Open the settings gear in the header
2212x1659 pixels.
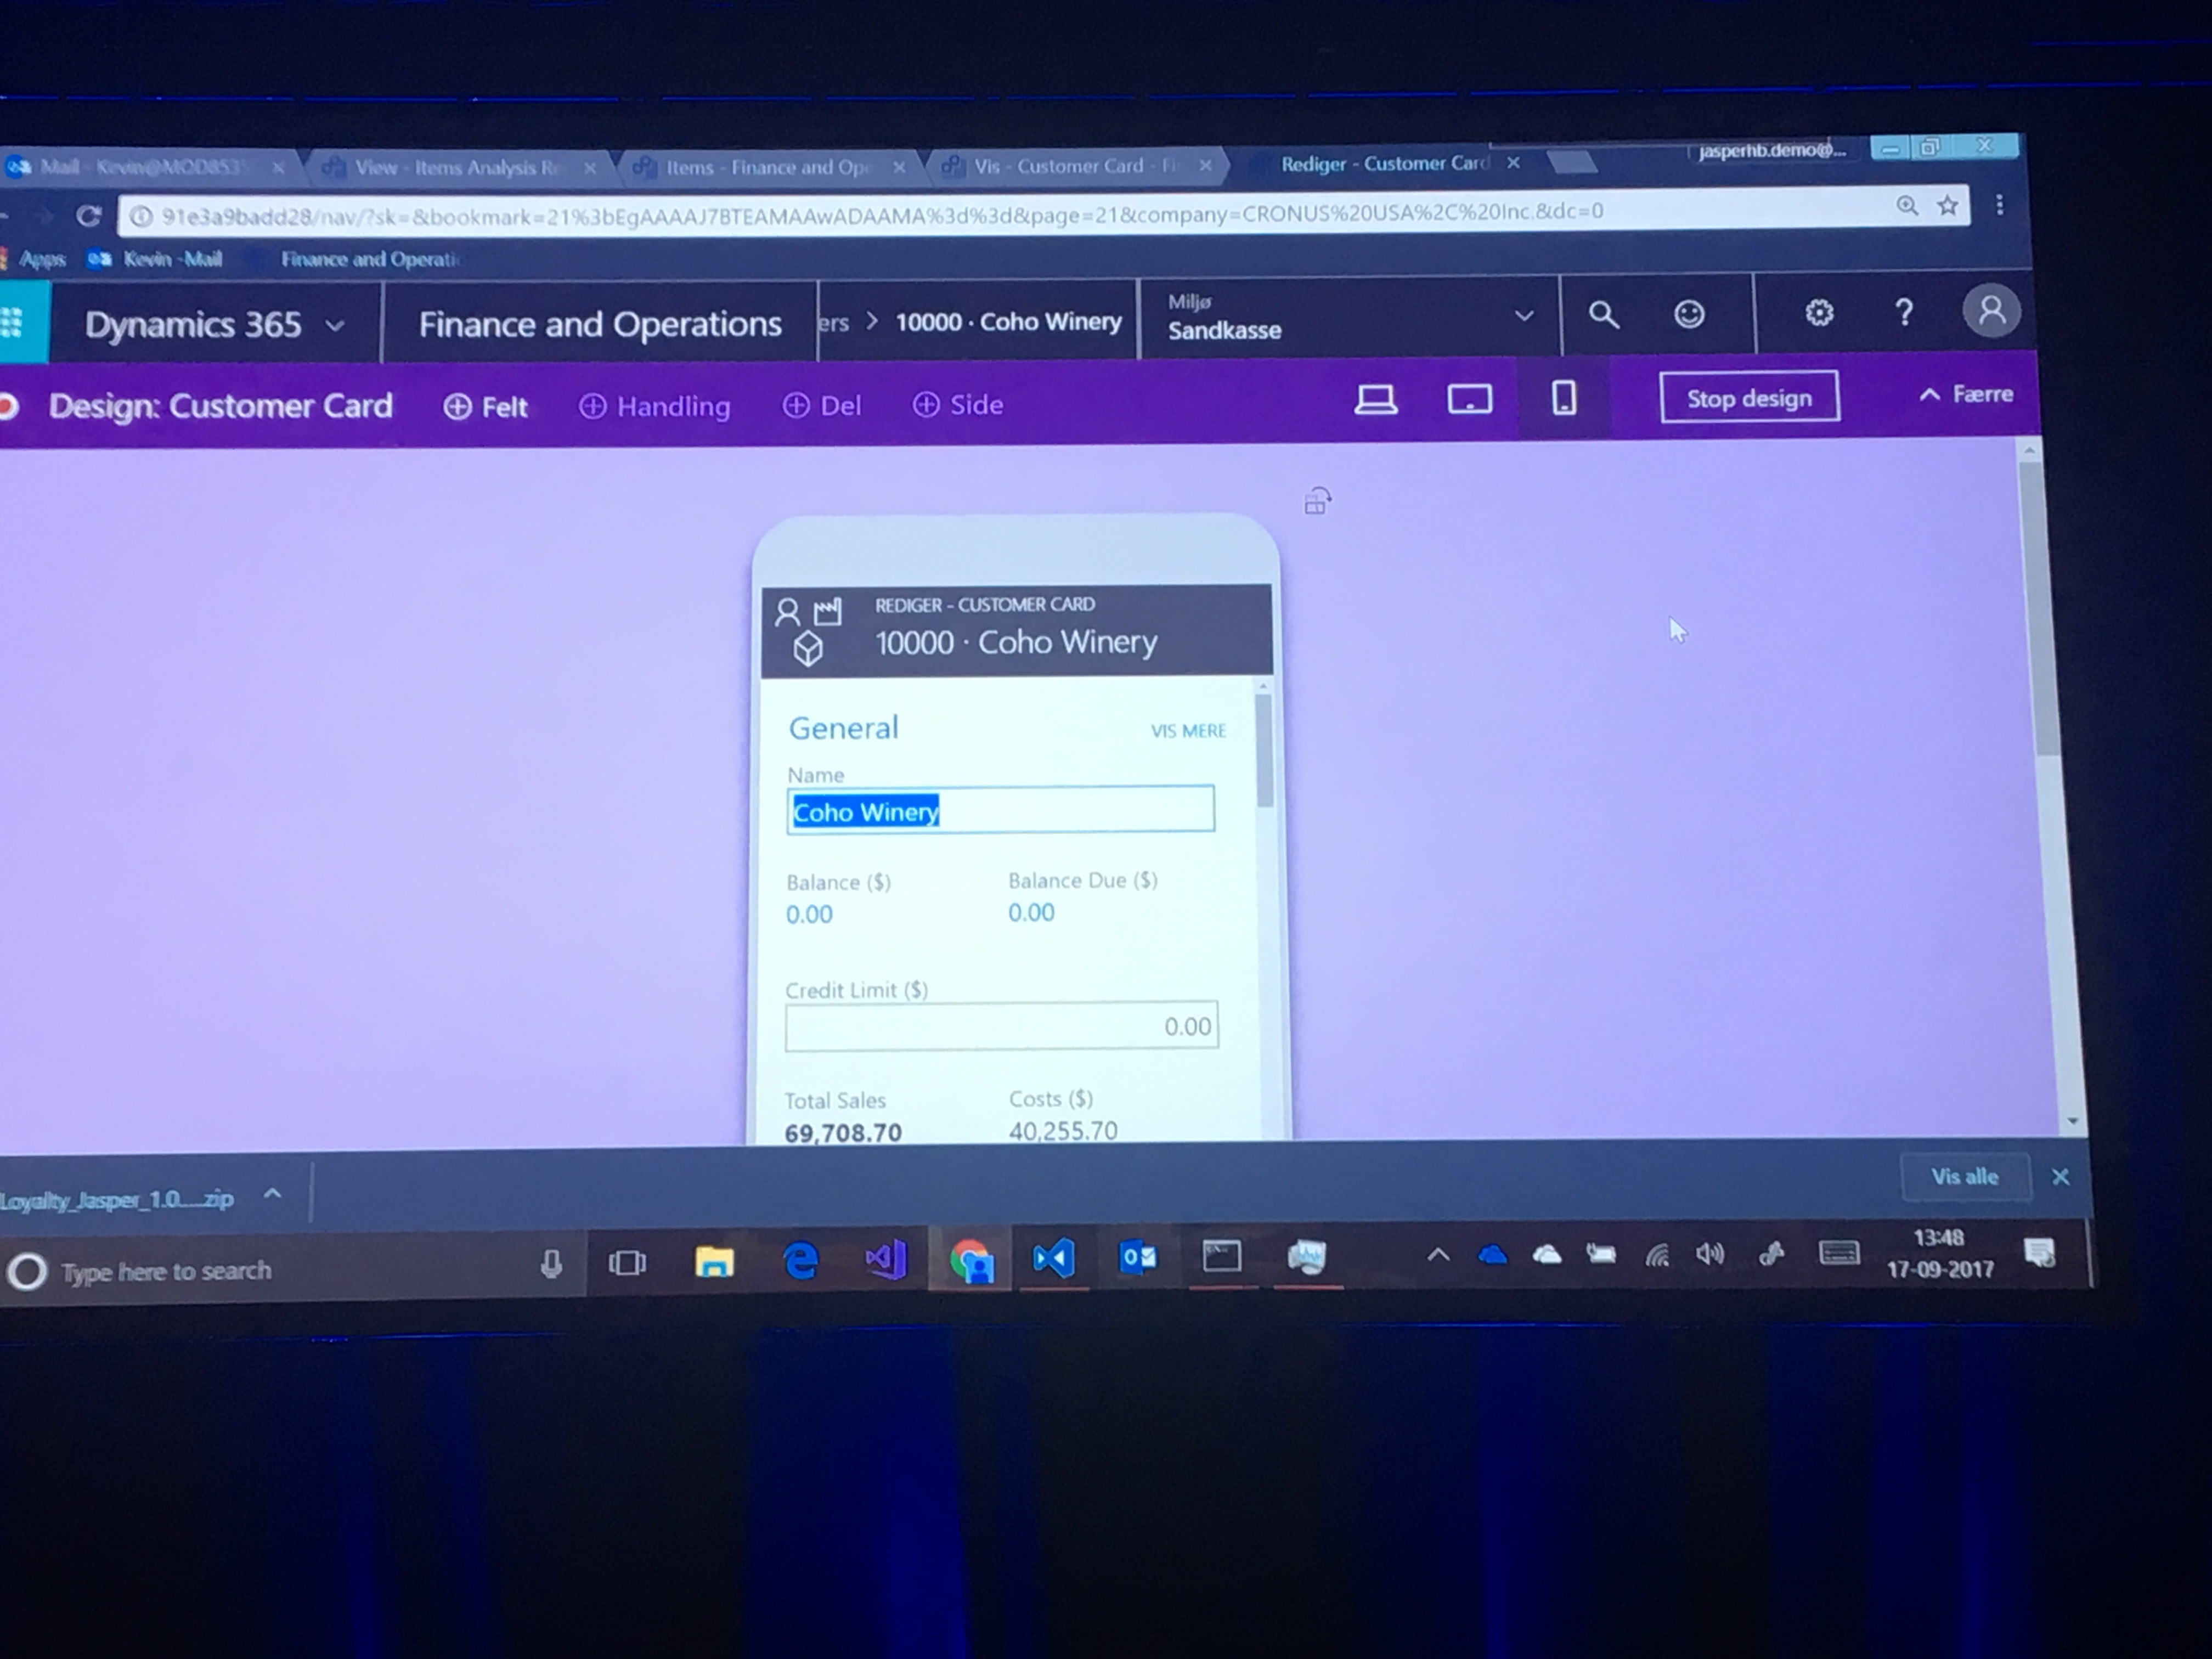pos(1818,313)
